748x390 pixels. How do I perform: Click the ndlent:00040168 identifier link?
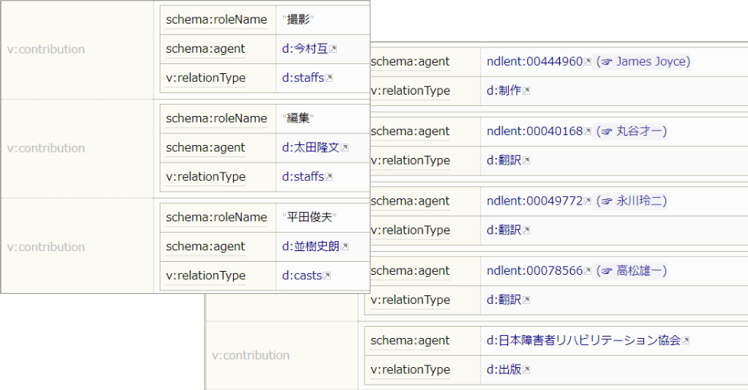click(534, 131)
